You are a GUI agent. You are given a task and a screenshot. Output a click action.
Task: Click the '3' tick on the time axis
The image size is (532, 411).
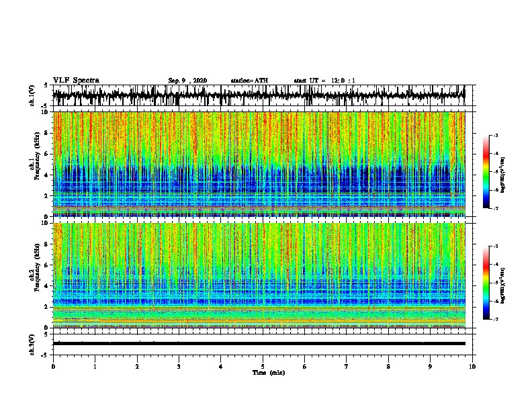(x=179, y=367)
